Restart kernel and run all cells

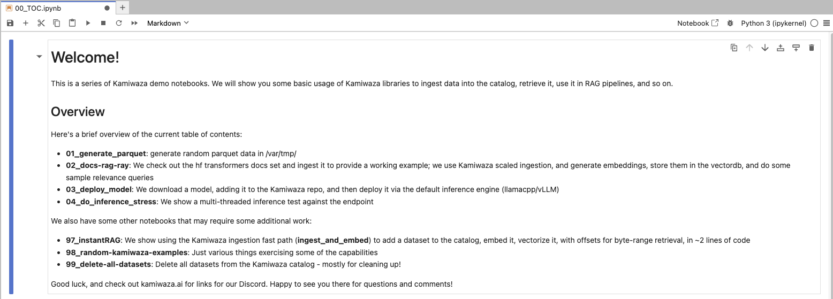[x=134, y=23]
